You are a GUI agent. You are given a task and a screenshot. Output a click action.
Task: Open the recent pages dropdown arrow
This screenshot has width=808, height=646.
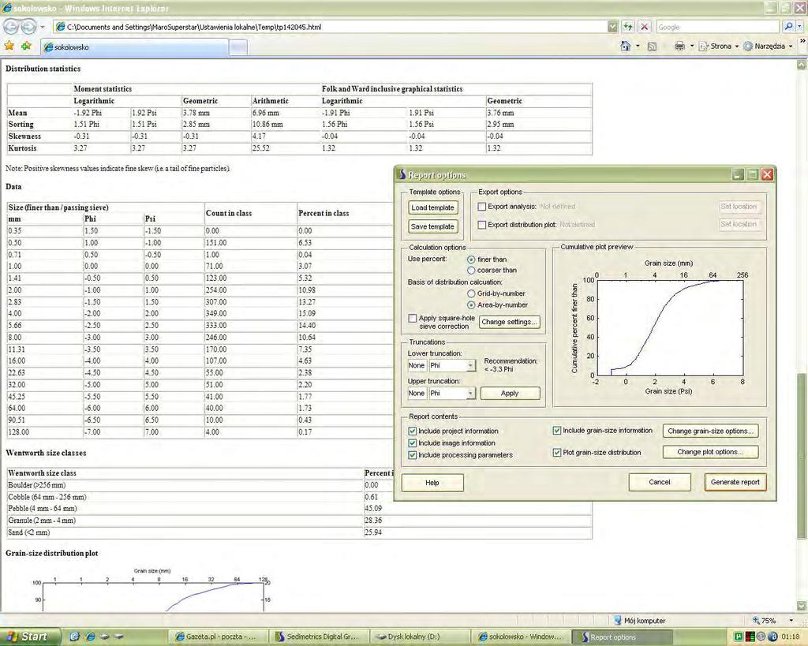click(43, 27)
